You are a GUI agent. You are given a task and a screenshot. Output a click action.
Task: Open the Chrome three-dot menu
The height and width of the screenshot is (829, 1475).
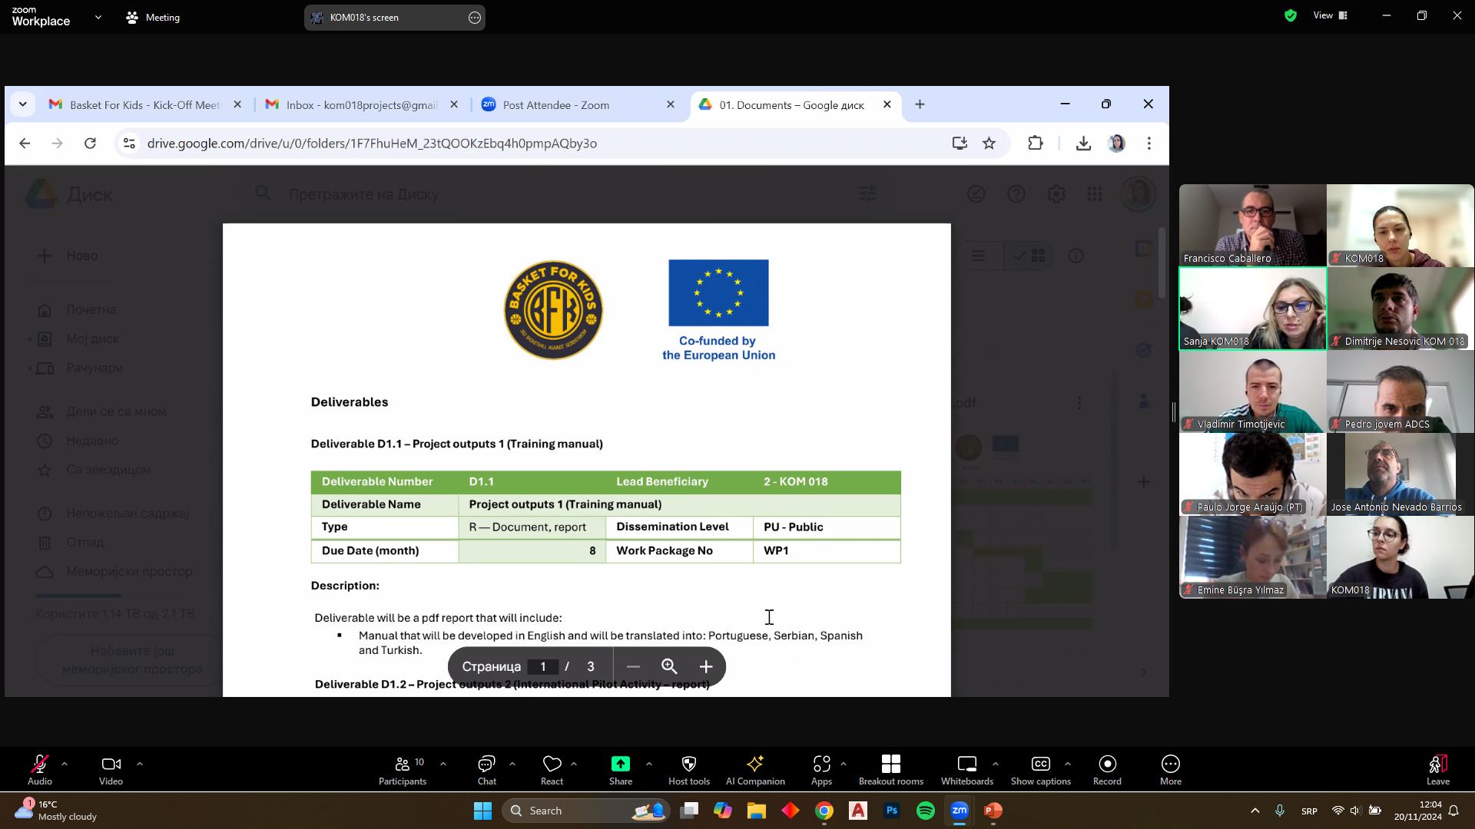1149,144
